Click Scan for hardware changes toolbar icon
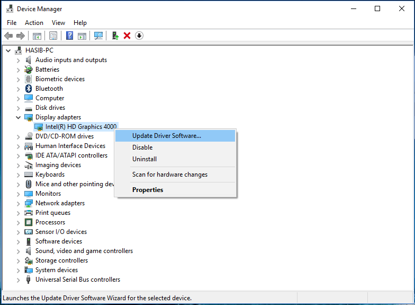The height and width of the screenshot is (305, 415). (98, 36)
